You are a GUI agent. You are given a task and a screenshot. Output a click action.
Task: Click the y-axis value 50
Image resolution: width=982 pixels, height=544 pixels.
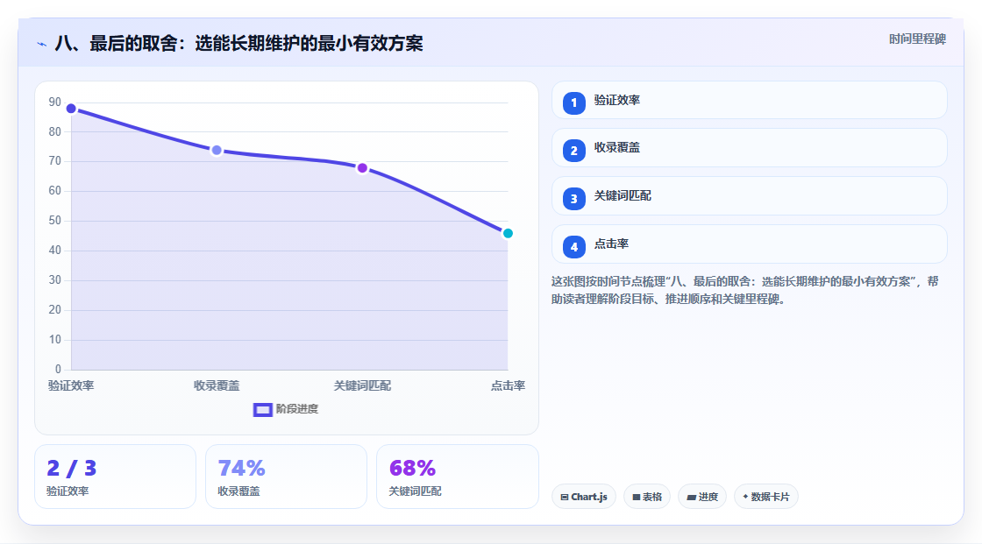pyautogui.click(x=55, y=221)
